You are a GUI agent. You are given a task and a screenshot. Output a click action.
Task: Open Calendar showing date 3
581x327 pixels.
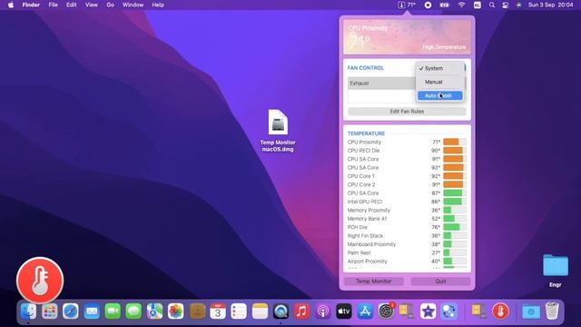[218, 311]
